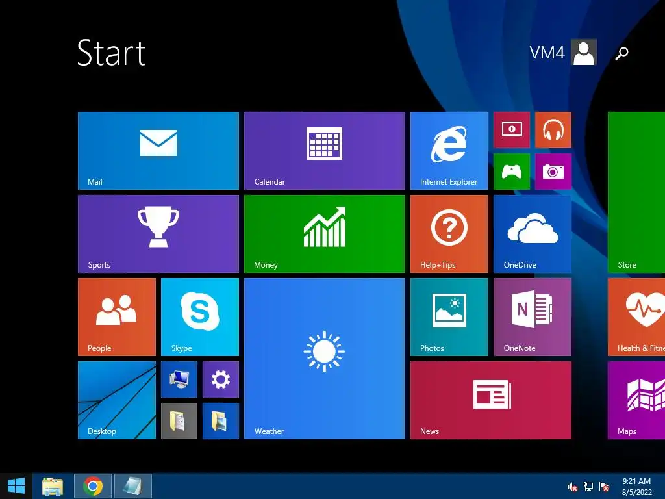Open the Health & Fitness tile

(x=636, y=317)
